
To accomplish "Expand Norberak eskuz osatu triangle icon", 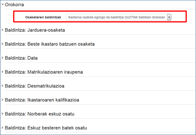I will (x=3, y=114).
